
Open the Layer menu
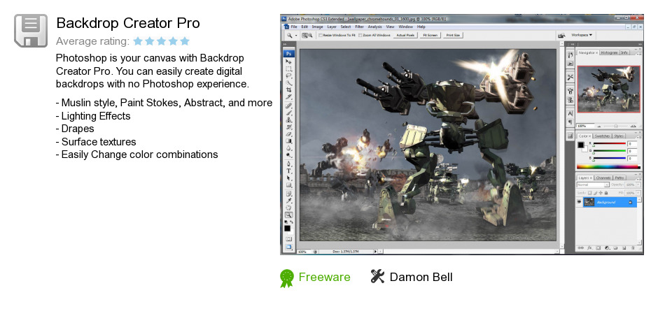coord(332,27)
